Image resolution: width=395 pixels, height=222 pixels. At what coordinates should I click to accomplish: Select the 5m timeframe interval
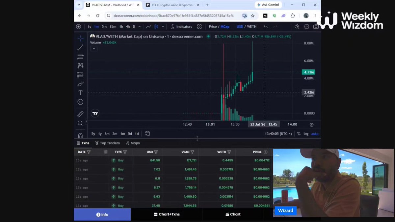pyautogui.click(x=104, y=27)
